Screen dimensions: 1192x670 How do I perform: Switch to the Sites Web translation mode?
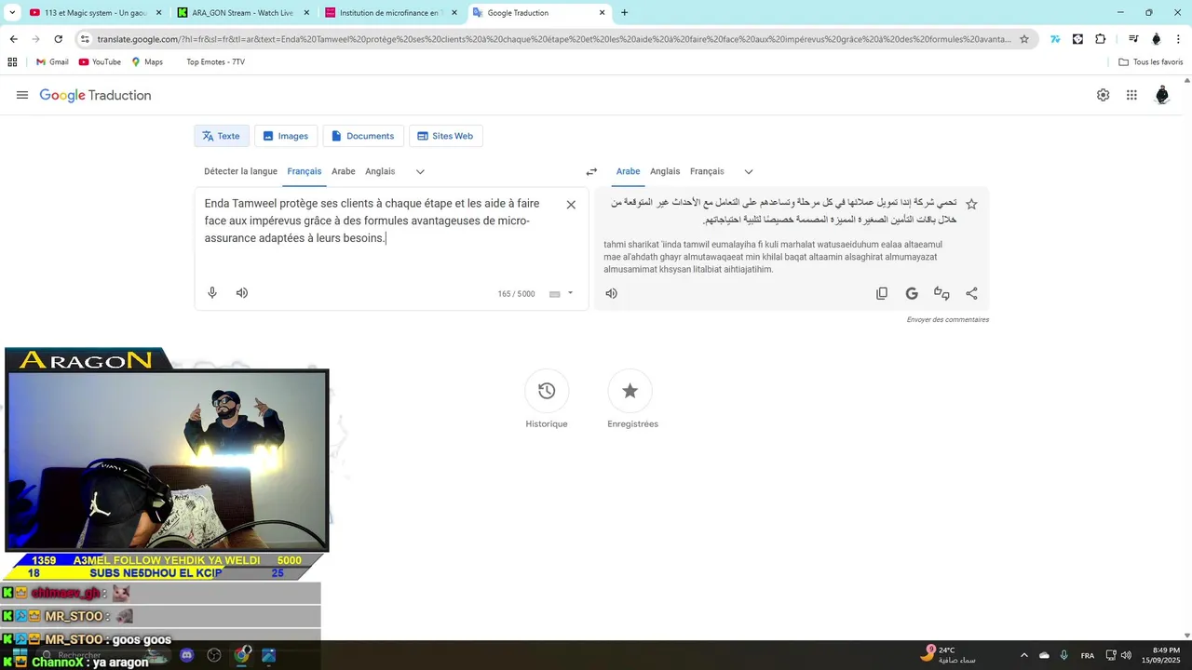[445, 136]
